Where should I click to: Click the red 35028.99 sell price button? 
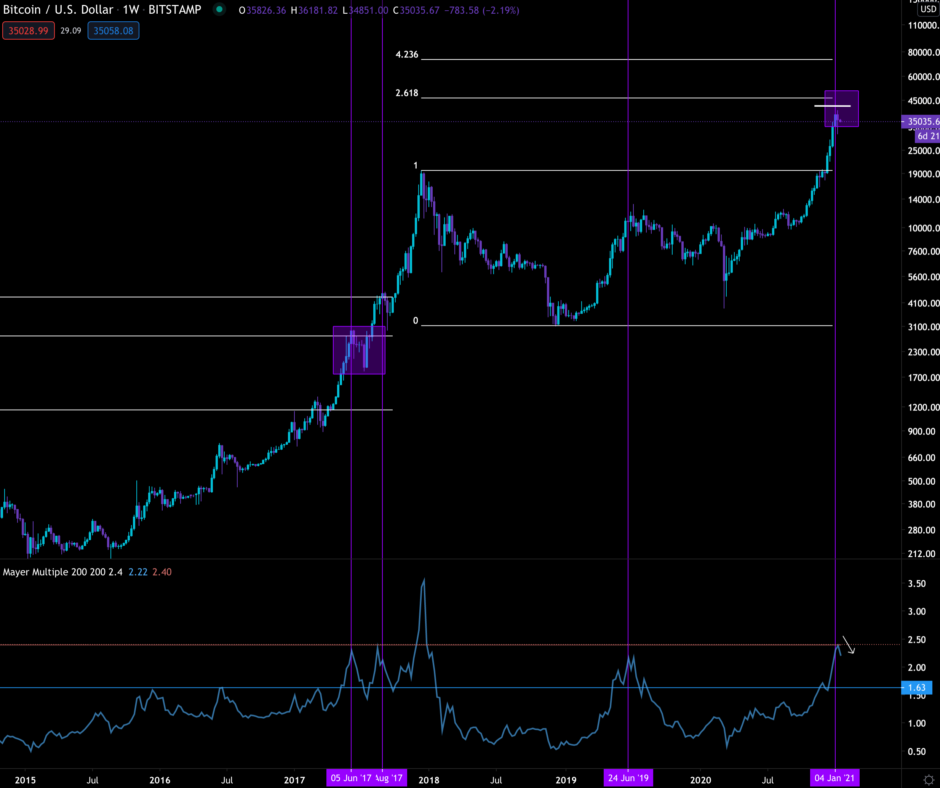(28, 31)
